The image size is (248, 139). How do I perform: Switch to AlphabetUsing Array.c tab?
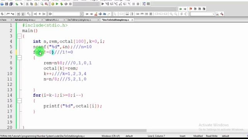[x=25, y=20]
